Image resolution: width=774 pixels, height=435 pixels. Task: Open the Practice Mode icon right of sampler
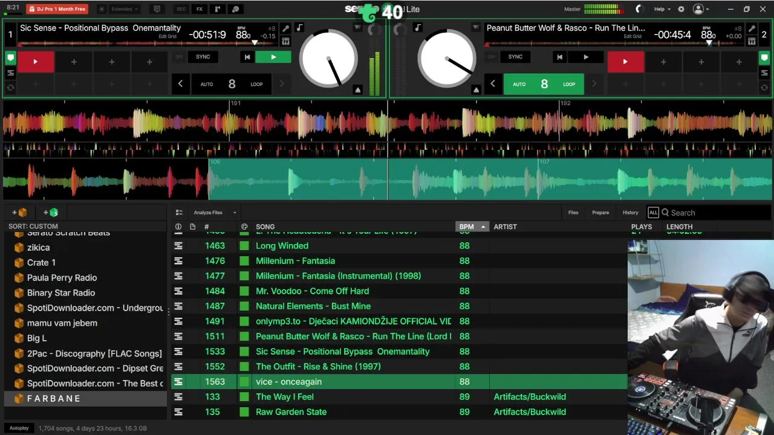[236, 9]
